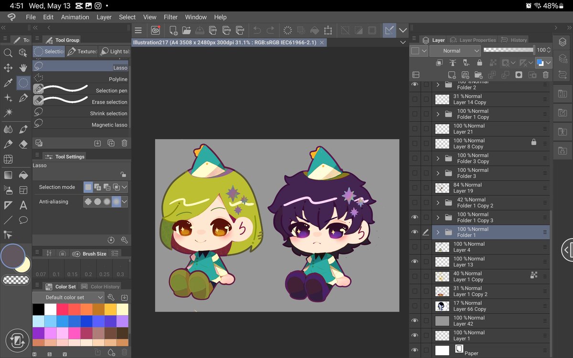Open the Window menu
Screen dimensions: 573x358
(x=196, y=17)
